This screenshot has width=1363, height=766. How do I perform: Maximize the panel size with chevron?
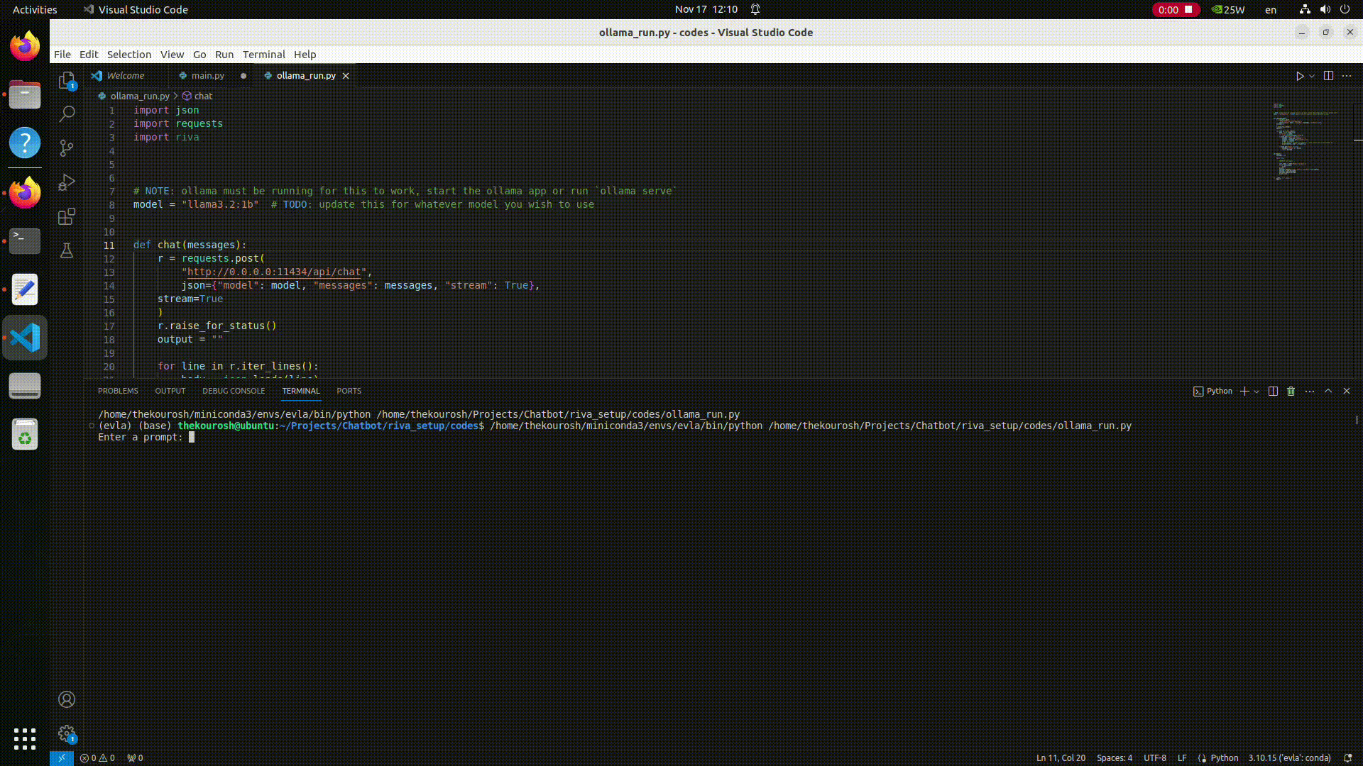[x=1328, y=391]
